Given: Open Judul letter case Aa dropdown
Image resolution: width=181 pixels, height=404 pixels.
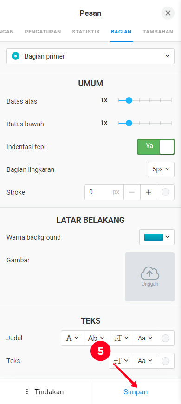Looking at the screenshot, I should [145, 338].
